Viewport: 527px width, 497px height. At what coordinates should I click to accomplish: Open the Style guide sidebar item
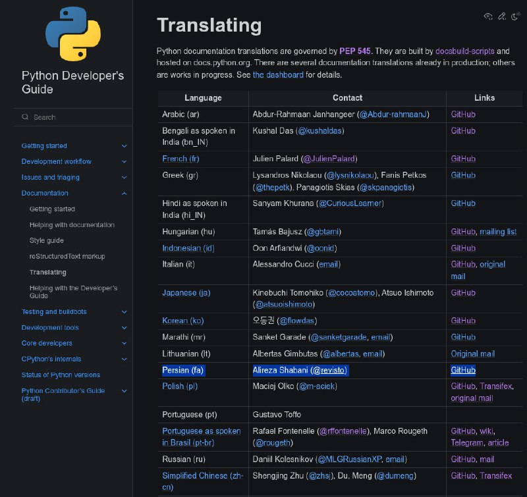[46, 240]
